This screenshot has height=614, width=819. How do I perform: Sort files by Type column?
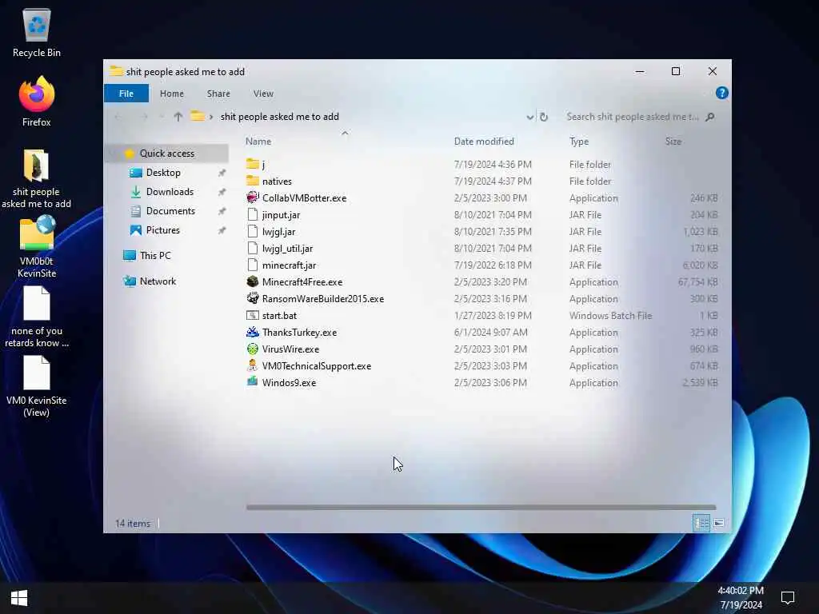(x=579, y=141)
